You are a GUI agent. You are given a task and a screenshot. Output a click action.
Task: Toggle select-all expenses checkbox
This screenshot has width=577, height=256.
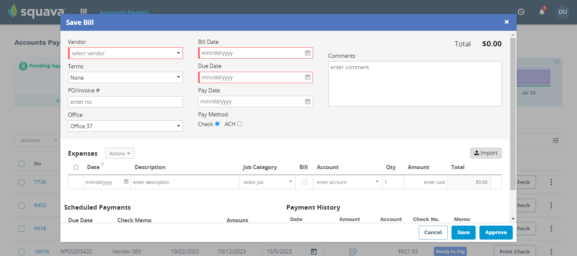76,167
